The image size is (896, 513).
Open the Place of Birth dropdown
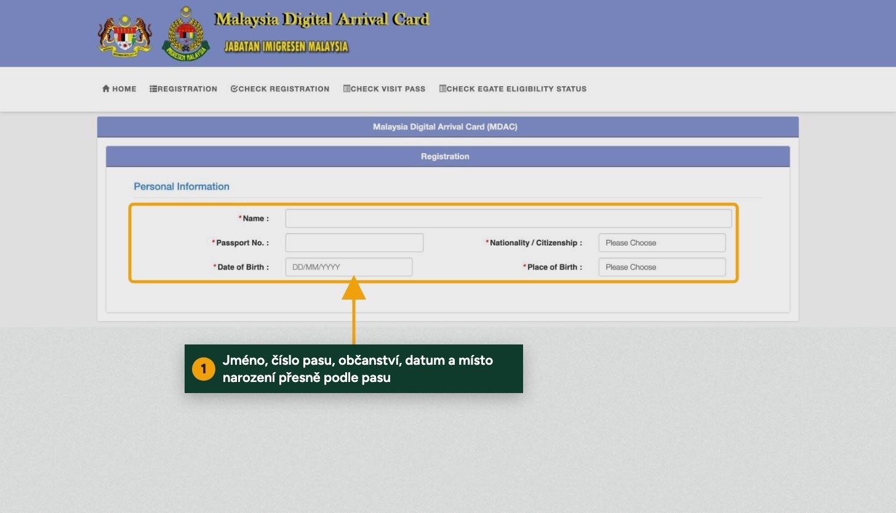point(662,267)
